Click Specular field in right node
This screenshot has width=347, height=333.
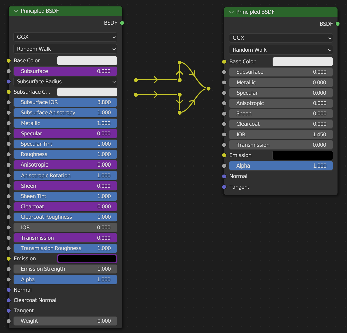coord(281,93)
